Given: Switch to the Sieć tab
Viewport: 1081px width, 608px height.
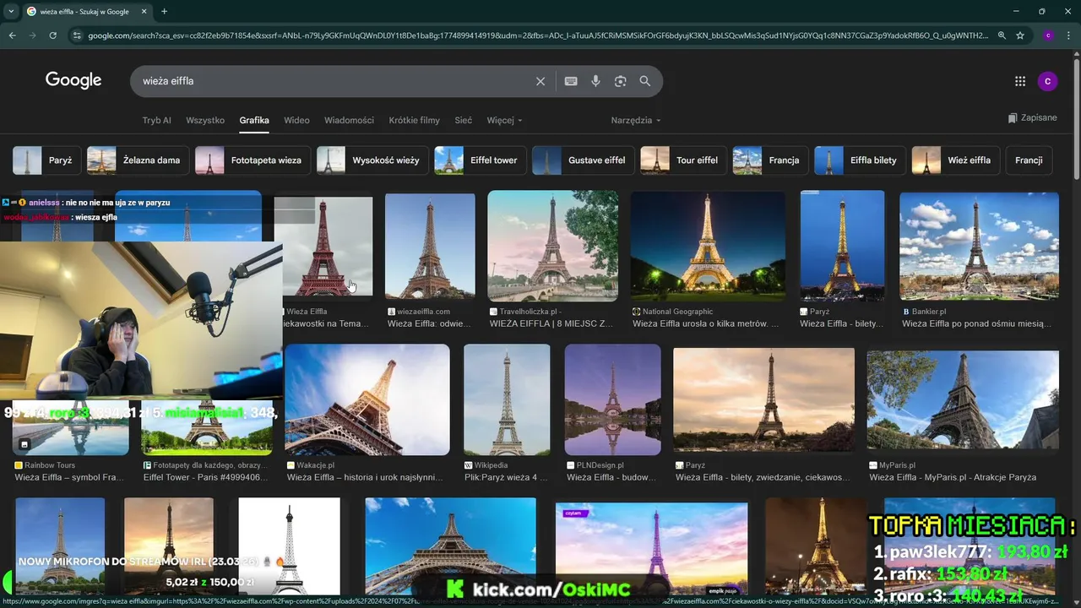Looking at the screenshot, I should 463,120.
